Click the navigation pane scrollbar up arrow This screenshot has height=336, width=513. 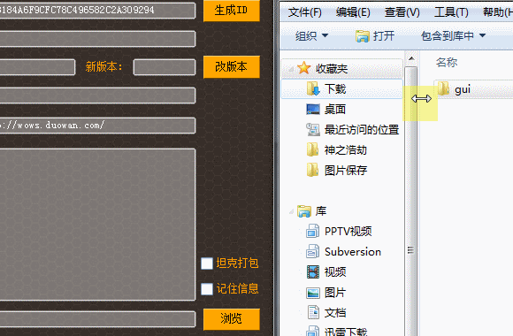[411, 58]
